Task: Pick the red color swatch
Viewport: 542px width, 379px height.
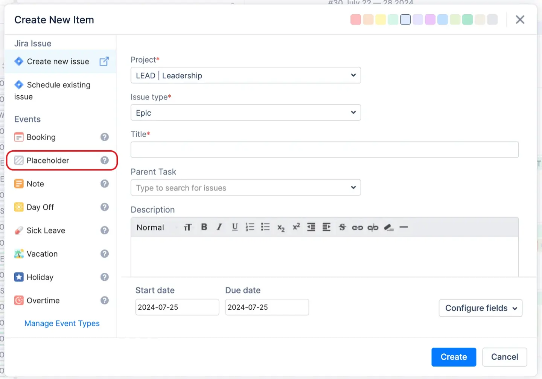Action: point(355,19)
